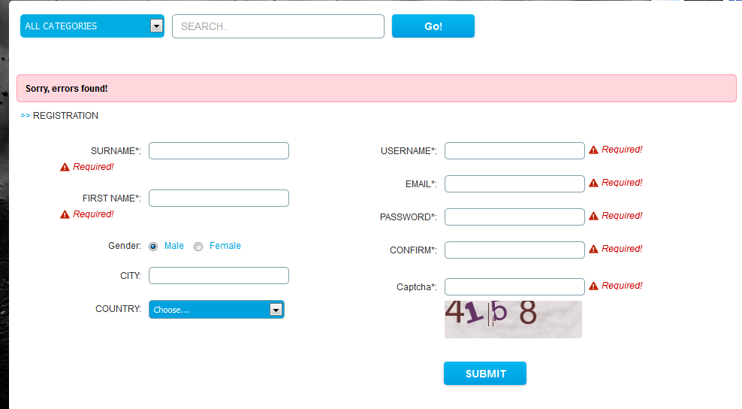Click the captcha image
Viewport: 742px width, 409px height.
click(513, 319)
